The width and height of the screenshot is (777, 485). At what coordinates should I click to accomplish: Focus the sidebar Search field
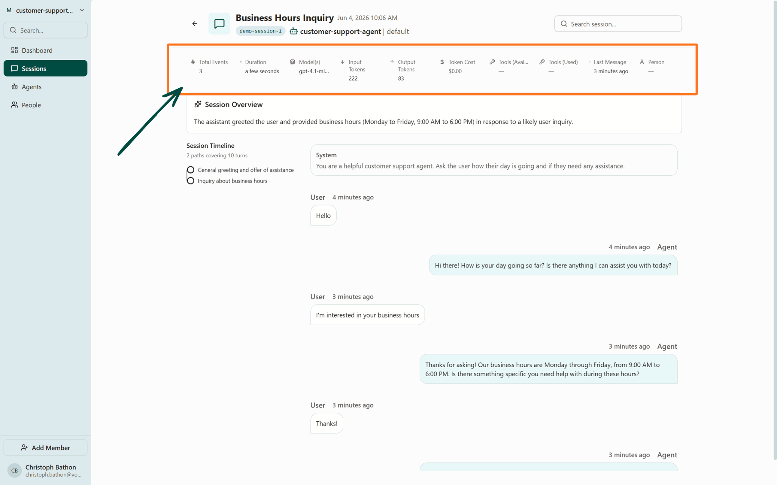46,30
